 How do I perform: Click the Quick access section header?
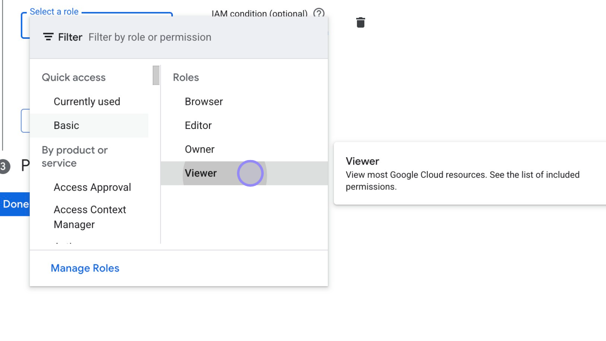click(73, 77)
